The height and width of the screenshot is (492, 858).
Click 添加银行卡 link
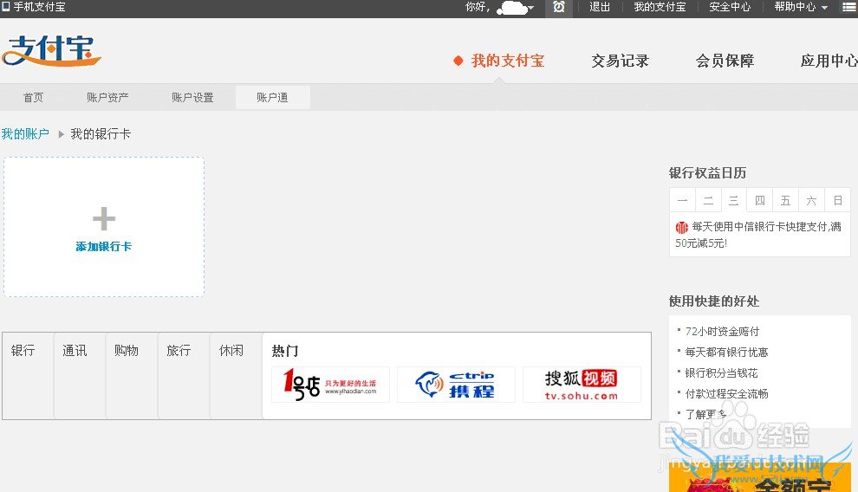click(x=104, y=247)
